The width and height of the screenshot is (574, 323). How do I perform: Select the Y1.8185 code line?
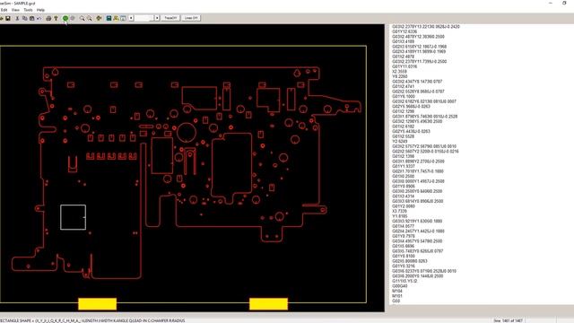click(x=399, y=216)
